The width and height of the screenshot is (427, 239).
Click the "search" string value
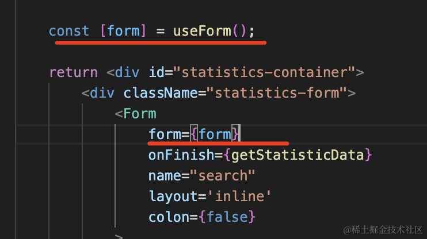pyautogui.click(x=223, y=176)
